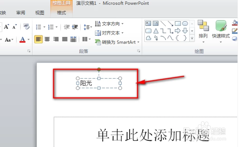Click the line spacing icon
The width and height of the screenshot is (239, 147).
point(87,27)
